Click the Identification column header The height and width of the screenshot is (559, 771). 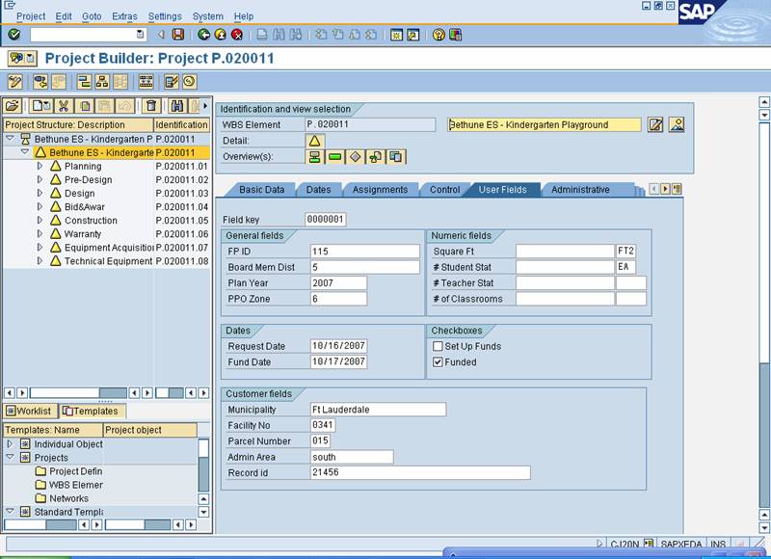[181, 125]
